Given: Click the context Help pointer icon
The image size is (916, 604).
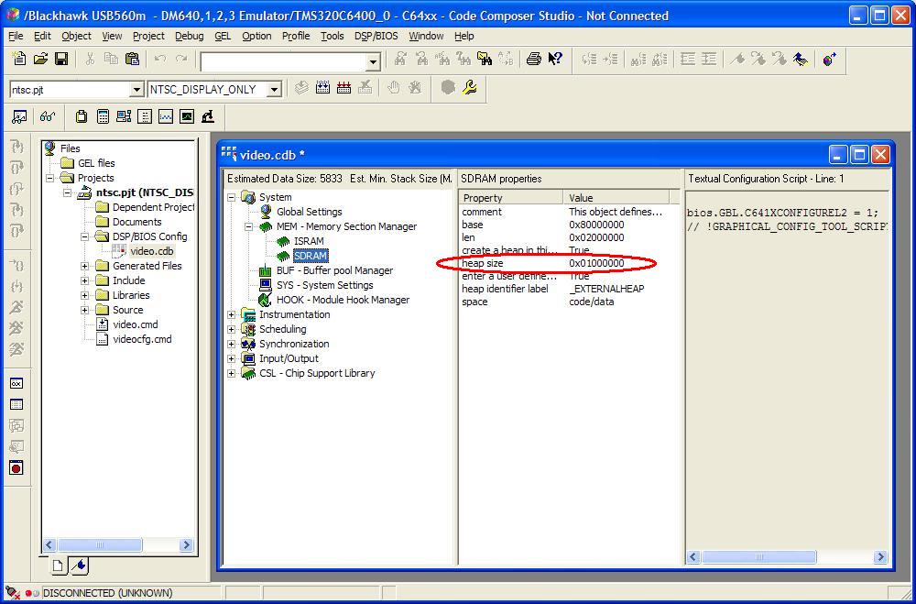Looking at the screenshot, I should [555, 59].
